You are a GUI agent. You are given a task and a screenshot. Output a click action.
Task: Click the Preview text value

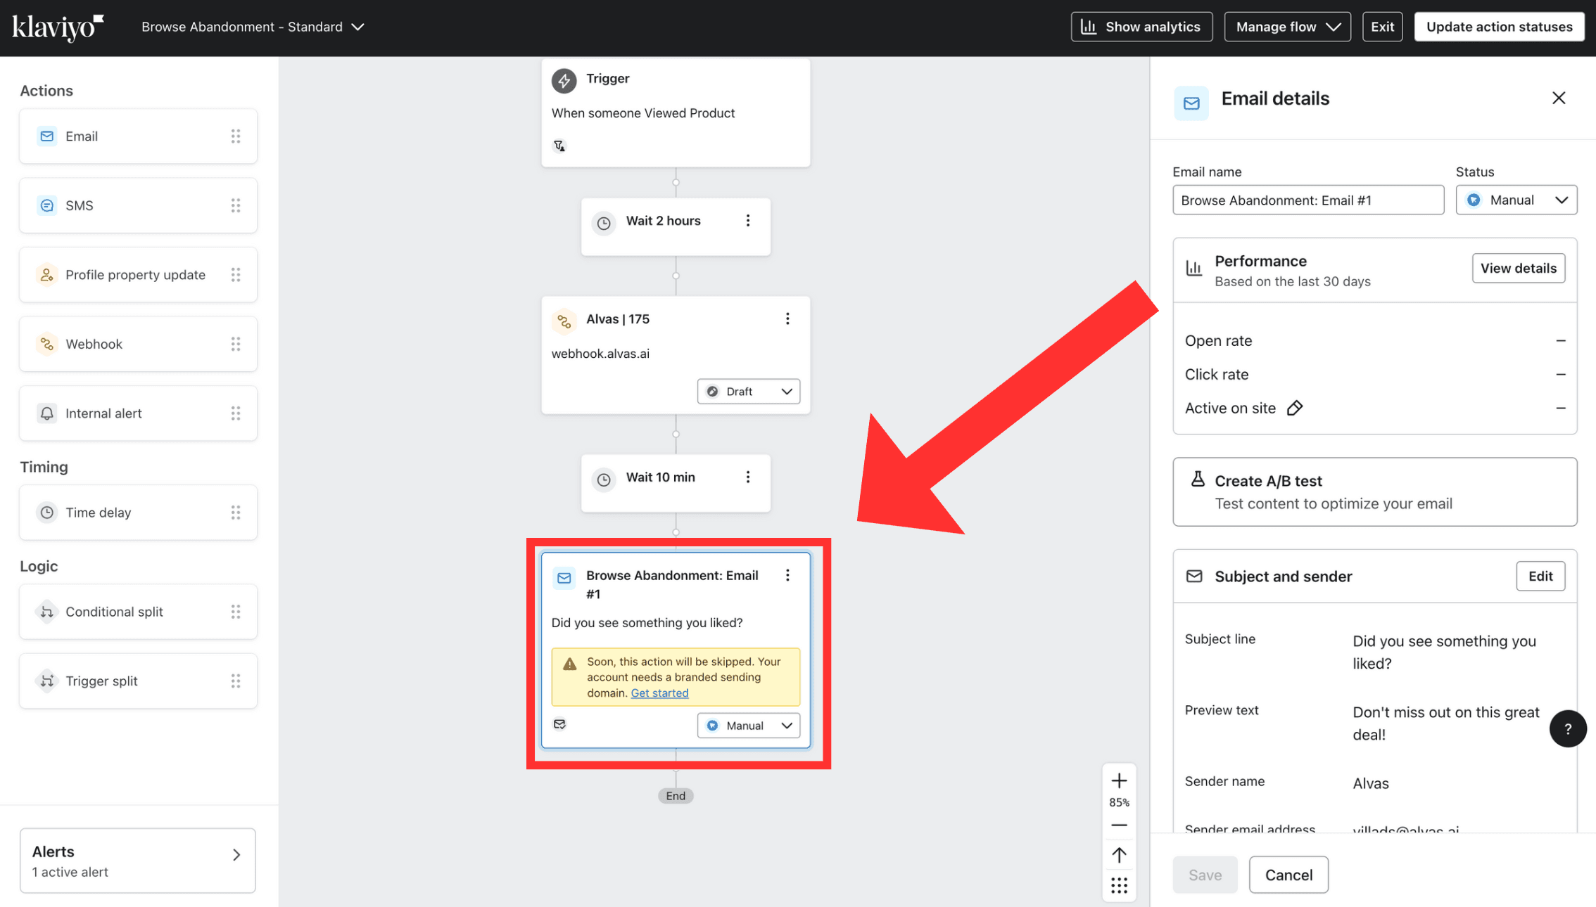tap(1446, 723)
